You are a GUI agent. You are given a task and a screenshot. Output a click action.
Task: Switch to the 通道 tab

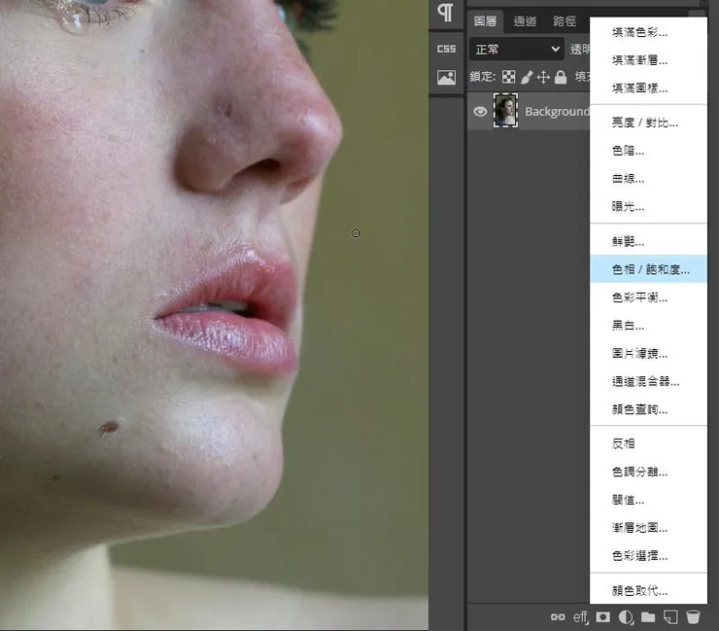(525, 21)
